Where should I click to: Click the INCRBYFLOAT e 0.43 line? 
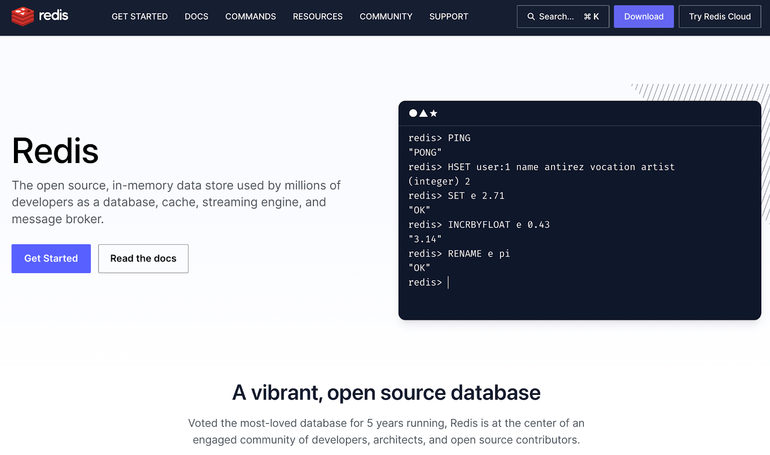[x=479, y=225]
